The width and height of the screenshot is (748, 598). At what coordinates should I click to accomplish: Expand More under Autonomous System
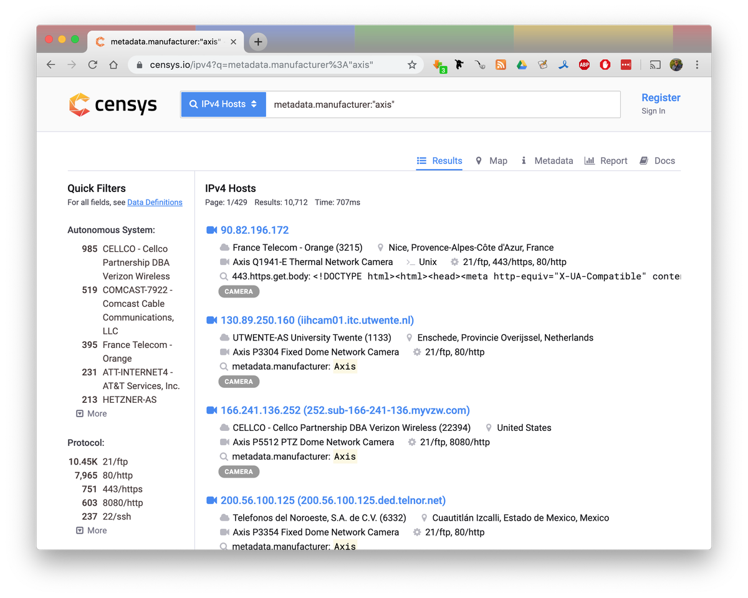(x=91, y=413)
